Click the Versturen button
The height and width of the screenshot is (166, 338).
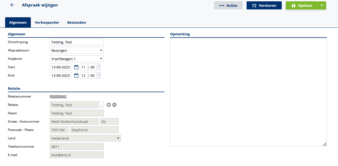(x=264, y=5)
